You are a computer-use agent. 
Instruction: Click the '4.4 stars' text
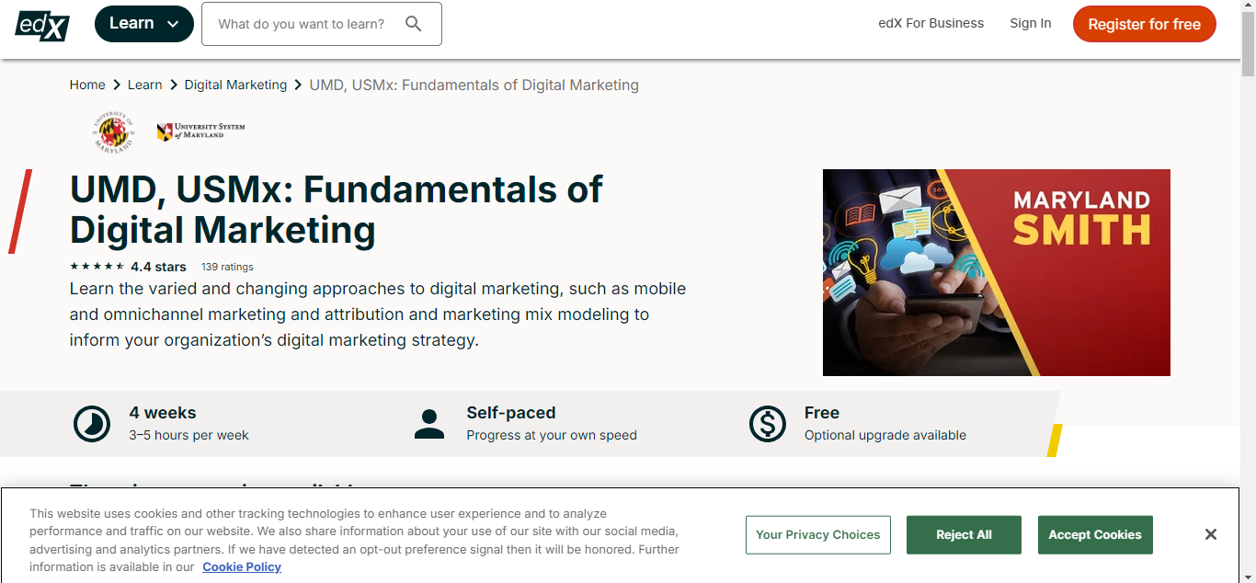[x=158, y=267]
